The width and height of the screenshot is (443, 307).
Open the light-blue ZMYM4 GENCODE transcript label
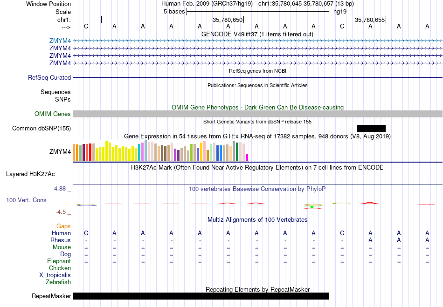(x=60, y=41)
